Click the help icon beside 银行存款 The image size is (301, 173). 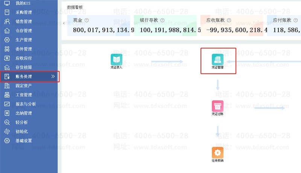[x=162, y=20]
